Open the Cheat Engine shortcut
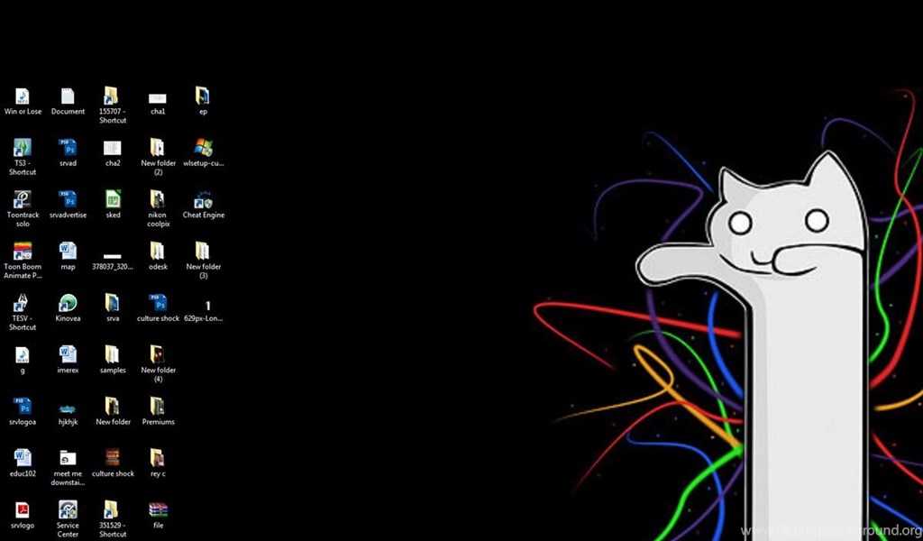Image resolution: width=923 pixels, height=541 pixels. pos(203,200)
